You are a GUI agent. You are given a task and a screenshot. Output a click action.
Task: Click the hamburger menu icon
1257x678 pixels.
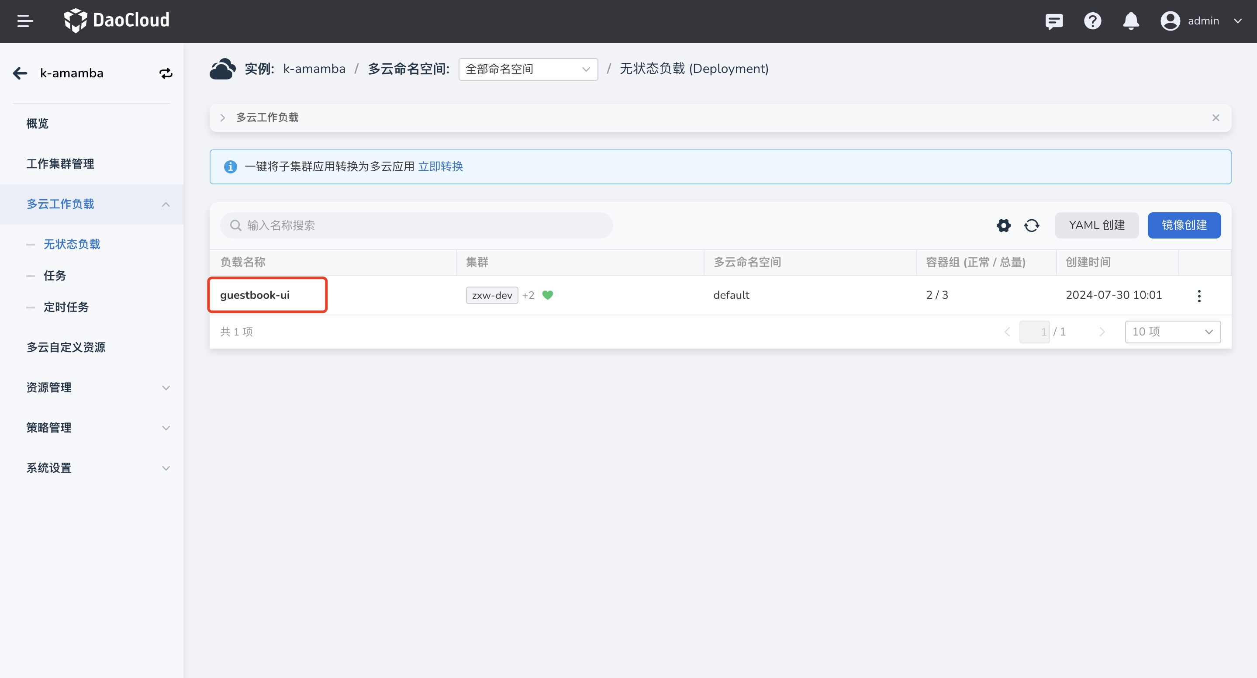(x=25, y=21)
